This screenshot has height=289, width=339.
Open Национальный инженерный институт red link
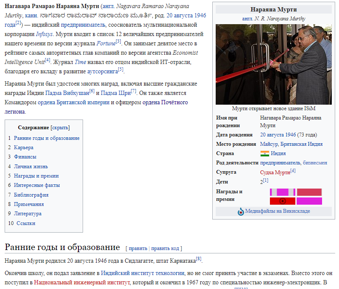point(82,283)
